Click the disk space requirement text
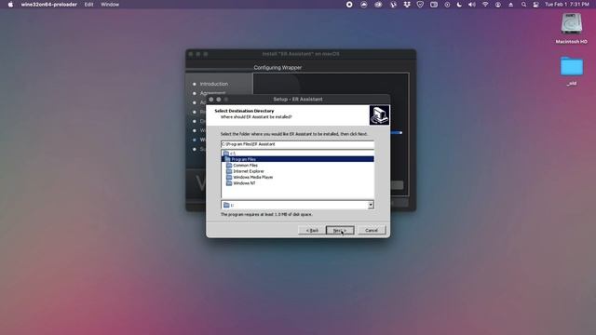 [266, 215]
